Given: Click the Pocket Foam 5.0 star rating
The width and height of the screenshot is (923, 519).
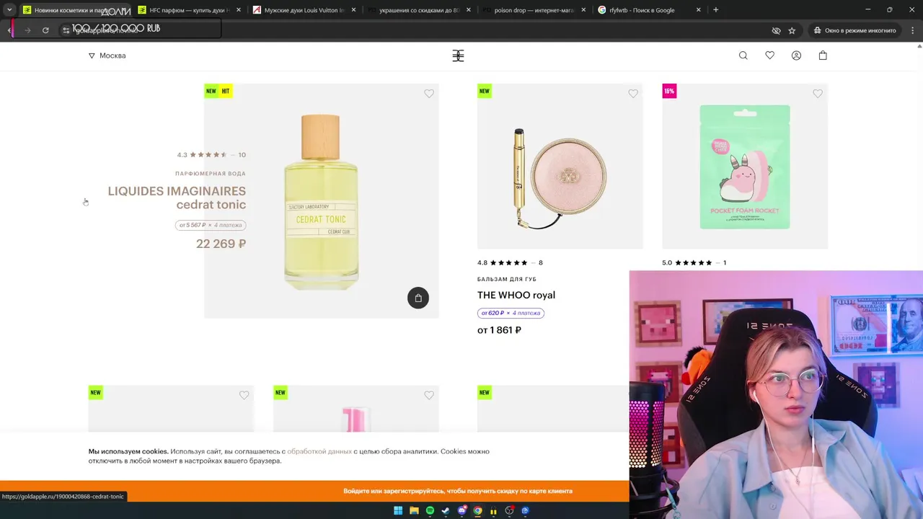Looking at the screenshot, I should pyautogui.click(x=694, y=262).
